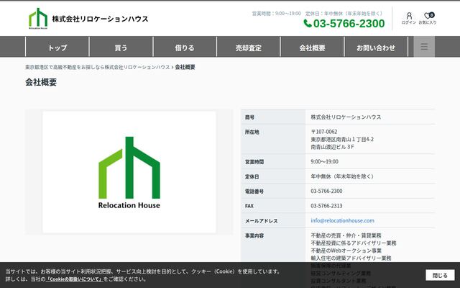Open favorites heart icon (お気に入り)
Screen dimensions: 460x288
coord(428,18)
